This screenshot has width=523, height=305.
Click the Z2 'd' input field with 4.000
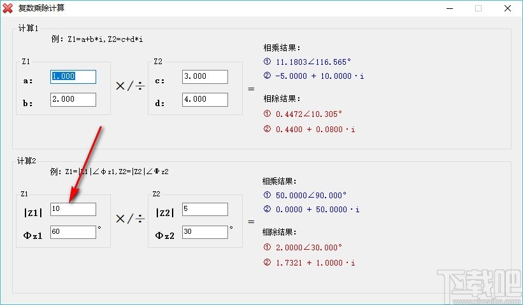204,99
